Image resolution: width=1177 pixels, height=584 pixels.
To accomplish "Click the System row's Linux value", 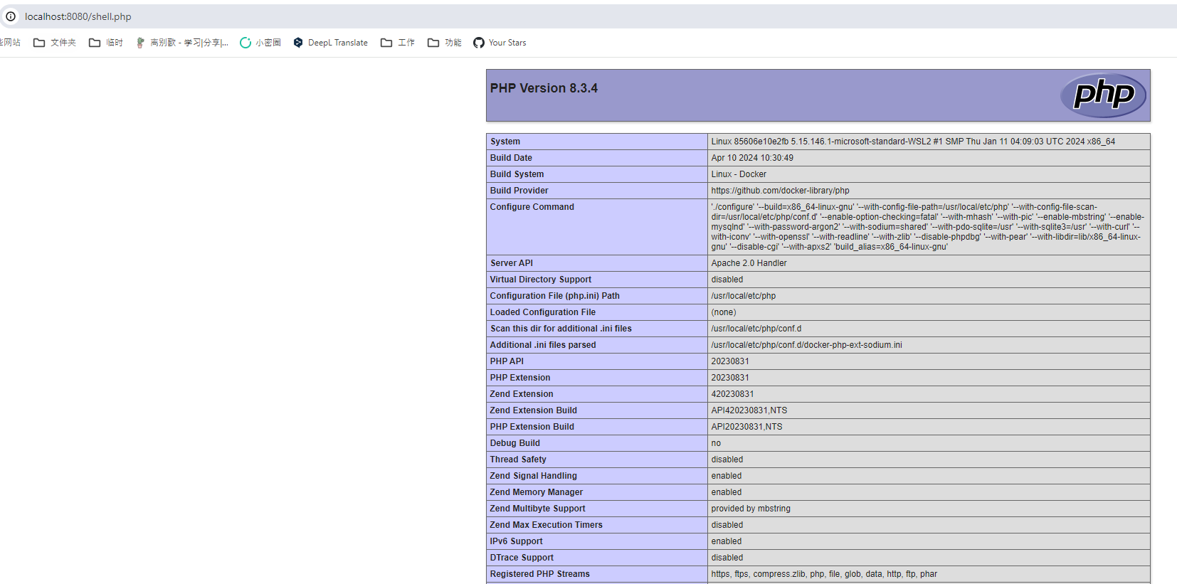I will 912,142.
